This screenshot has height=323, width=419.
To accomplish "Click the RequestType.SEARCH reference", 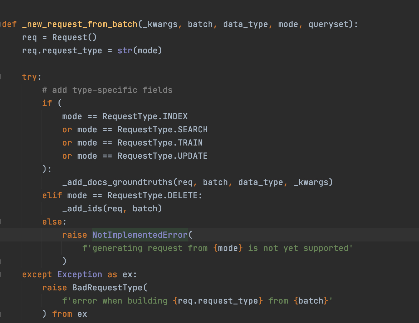I will (162, 129).
